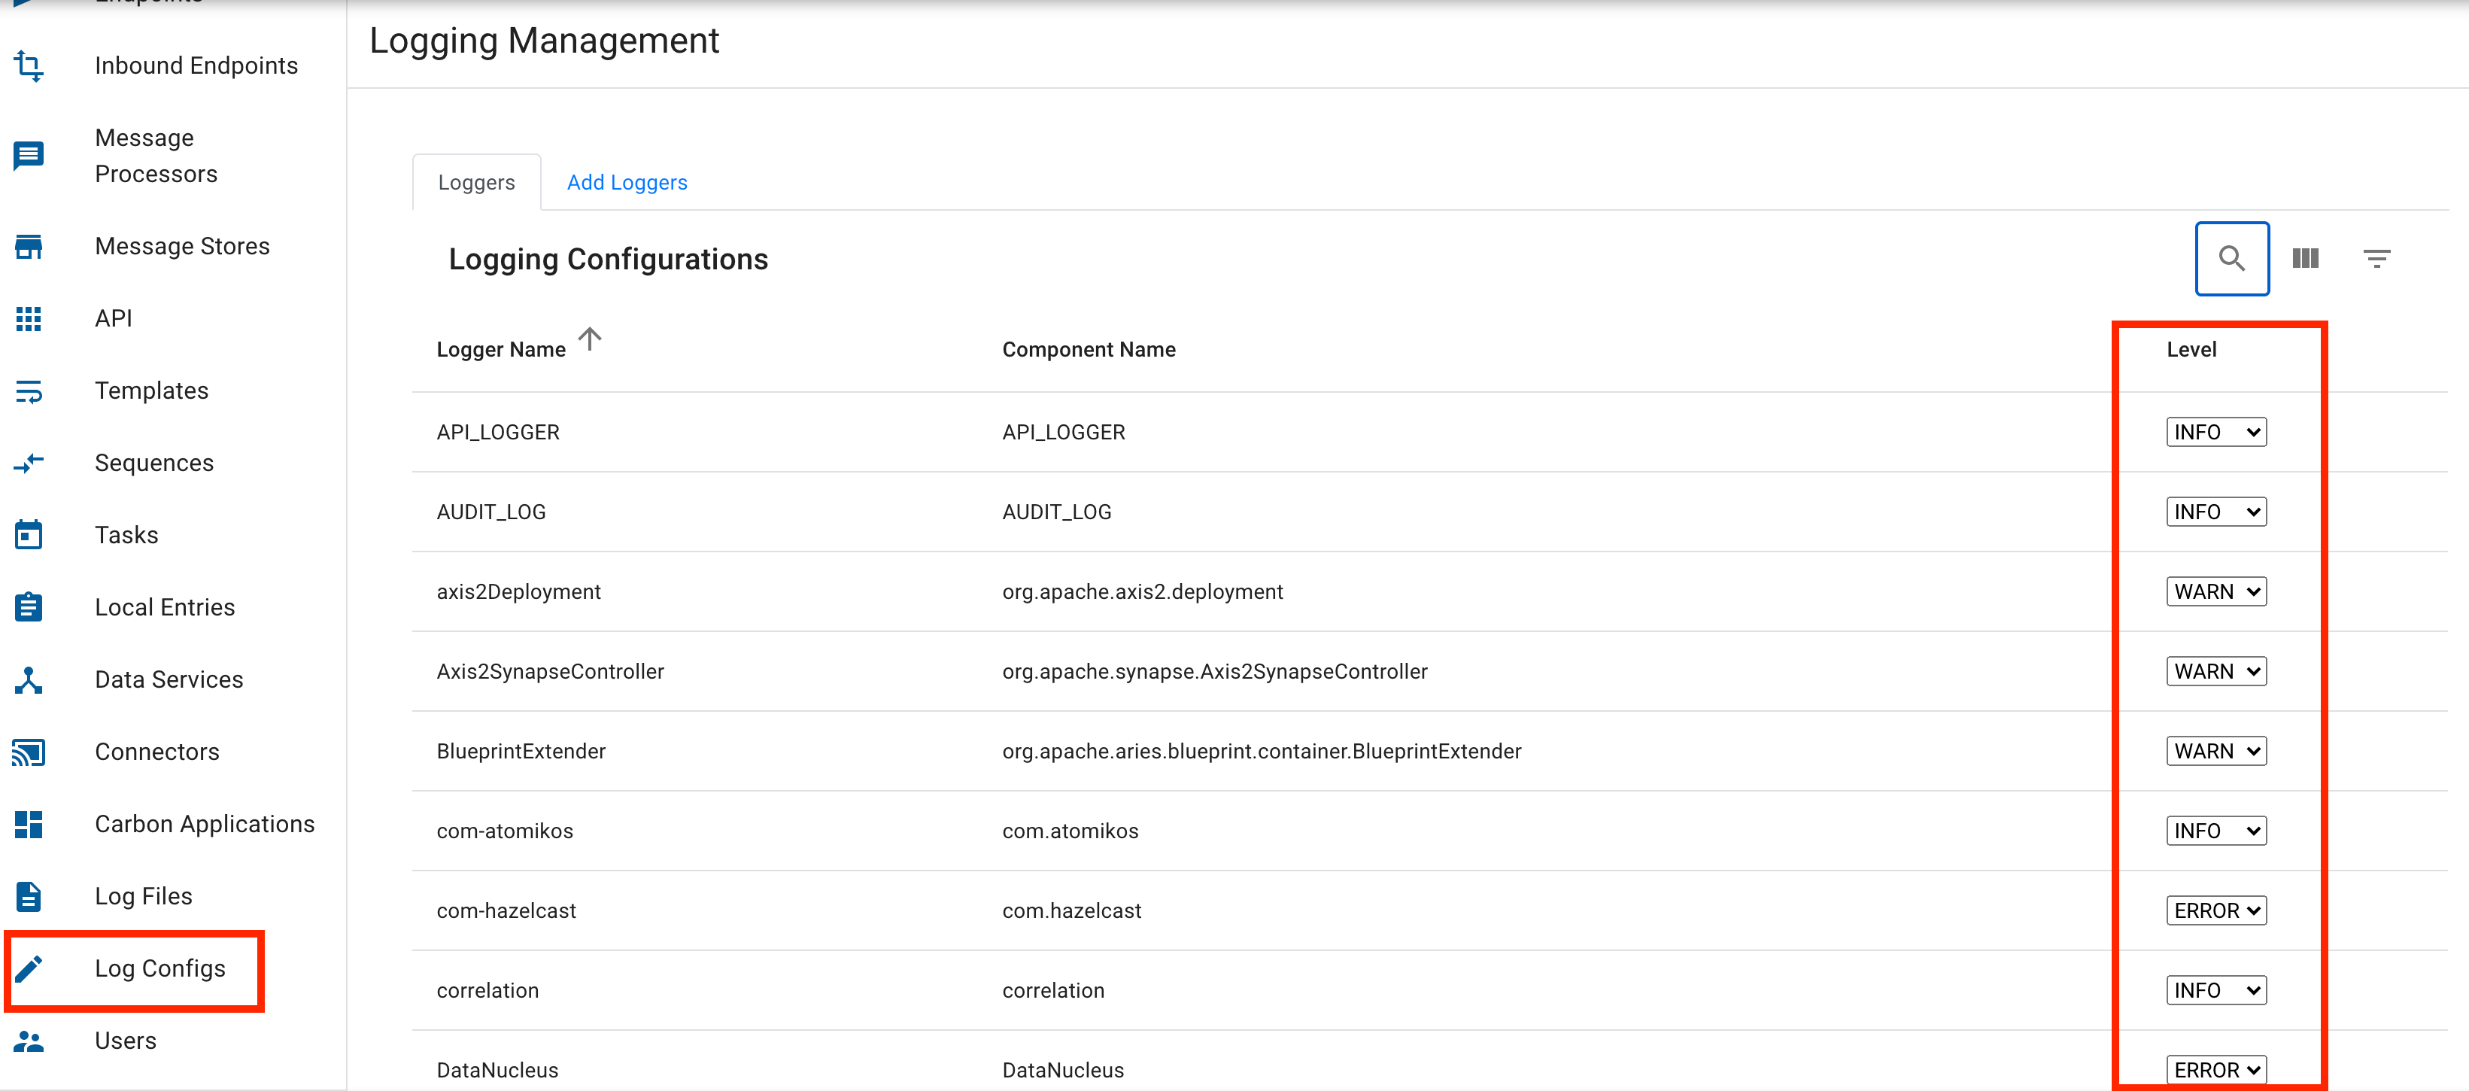
Task: Click the Local Entries clipboard icon
Action: coord(29,607)
